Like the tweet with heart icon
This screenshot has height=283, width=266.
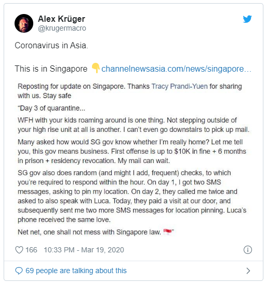click(x=19, y=250)
